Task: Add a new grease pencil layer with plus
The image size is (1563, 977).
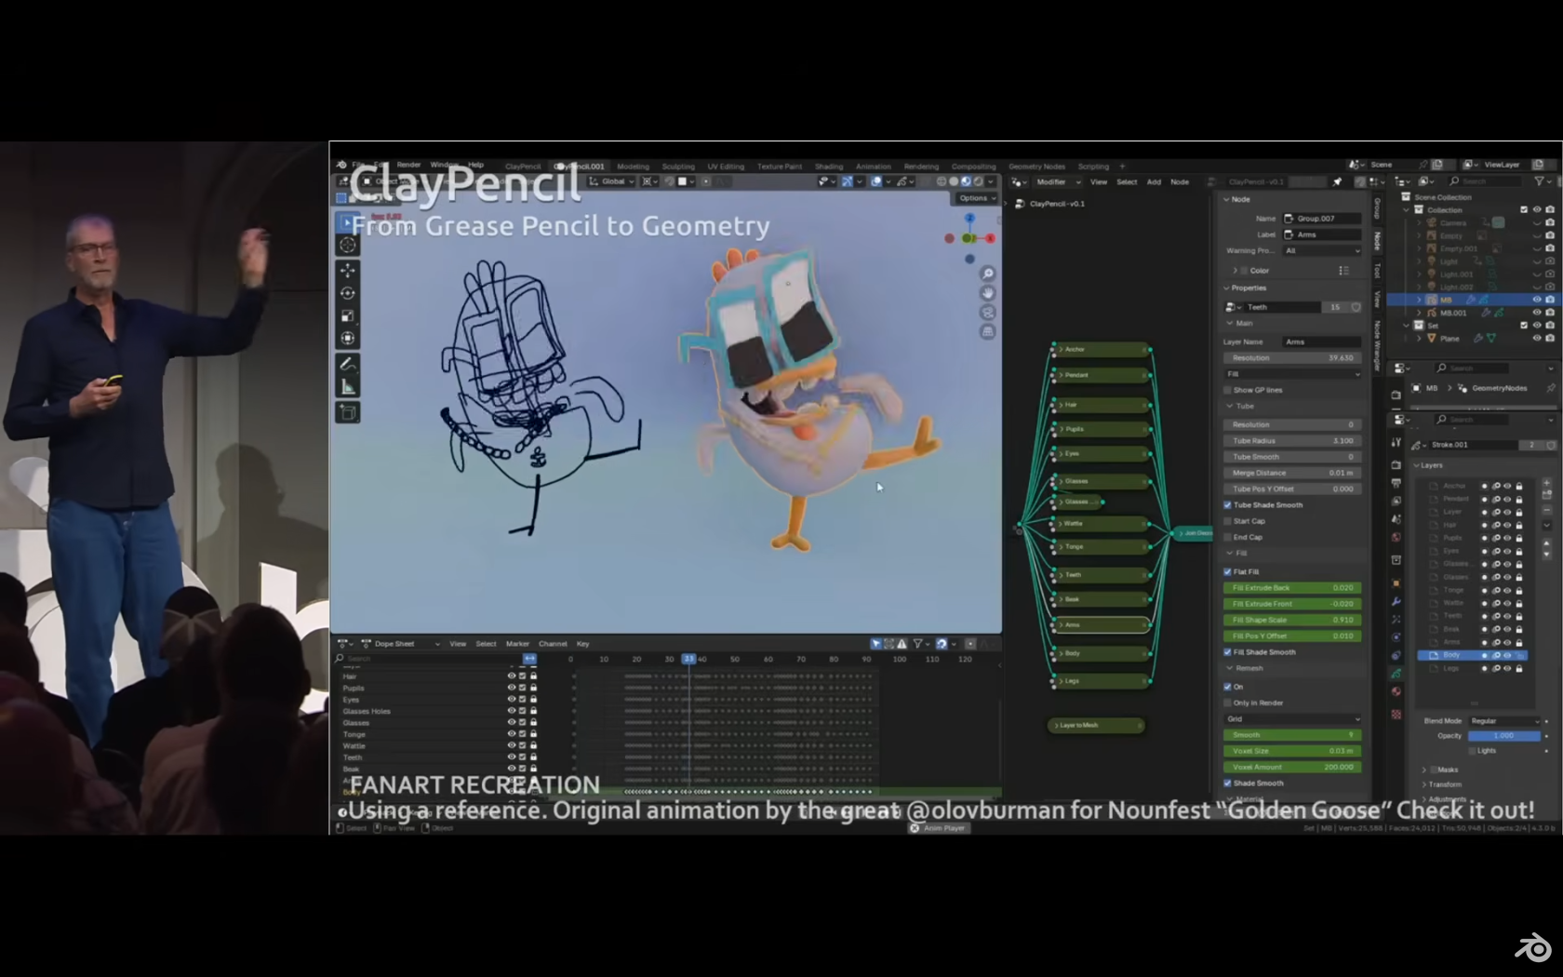Action: 1547,483
